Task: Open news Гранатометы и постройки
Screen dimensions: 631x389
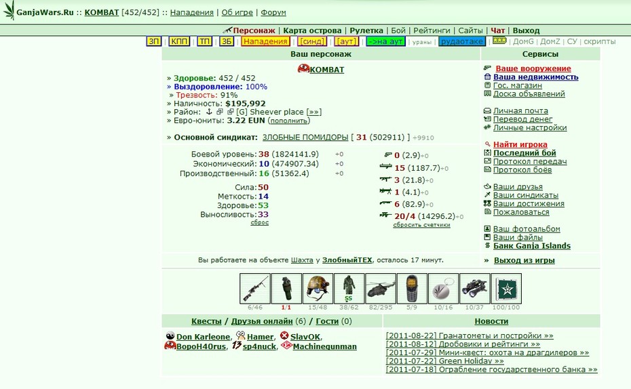Action: click(470, 335)
